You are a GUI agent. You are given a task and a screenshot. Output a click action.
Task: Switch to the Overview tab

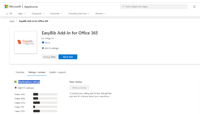coord(20,72)
